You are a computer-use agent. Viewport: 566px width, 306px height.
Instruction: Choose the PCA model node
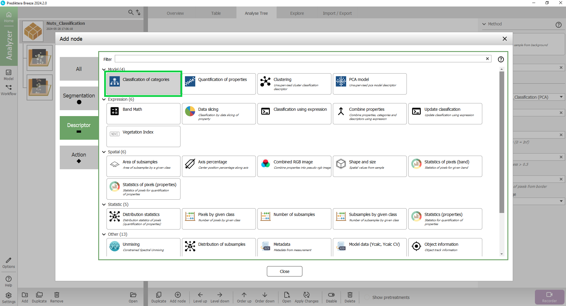pyautogui.click(x=370, y=84)
